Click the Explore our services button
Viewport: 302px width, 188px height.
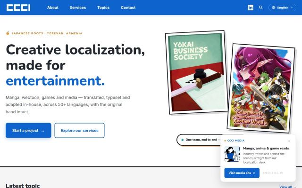[80, 131]
